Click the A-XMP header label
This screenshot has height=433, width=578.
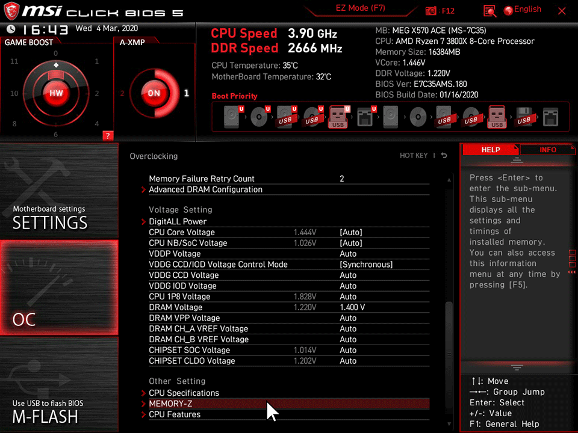[132, 42]
